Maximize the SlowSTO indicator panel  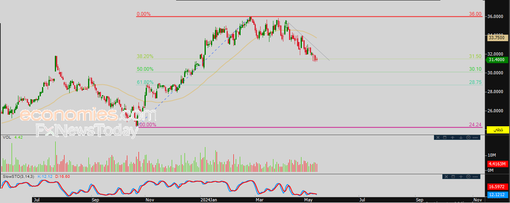(x=453, y=176)
